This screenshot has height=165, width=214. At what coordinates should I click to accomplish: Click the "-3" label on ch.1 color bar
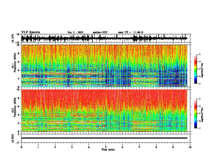pyautogui.click(x=199, y=54)
